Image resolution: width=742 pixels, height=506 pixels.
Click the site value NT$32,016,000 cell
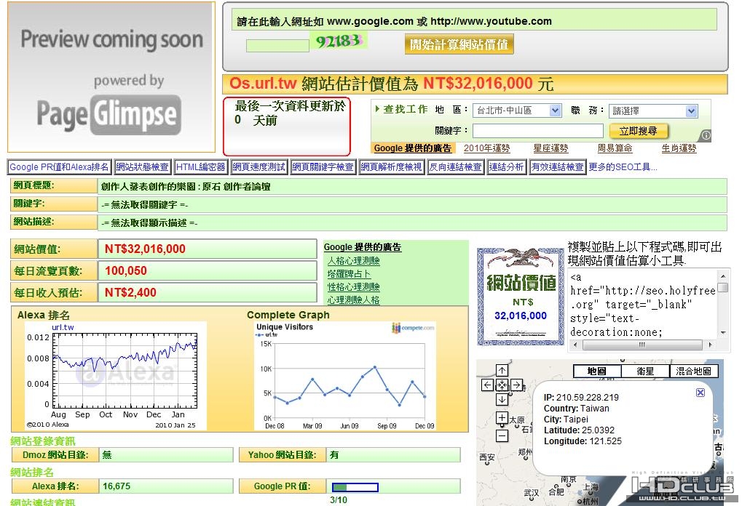(208, 249)
